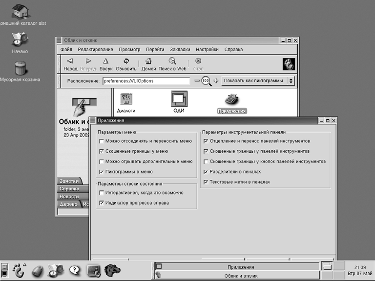375x281 pixels.
Task: Toggle Текстовые метки в пеналах checkbox
Action: coord(206,182)
